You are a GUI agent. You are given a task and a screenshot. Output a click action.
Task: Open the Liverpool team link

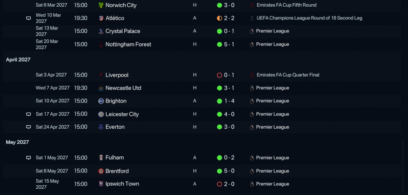117,75
